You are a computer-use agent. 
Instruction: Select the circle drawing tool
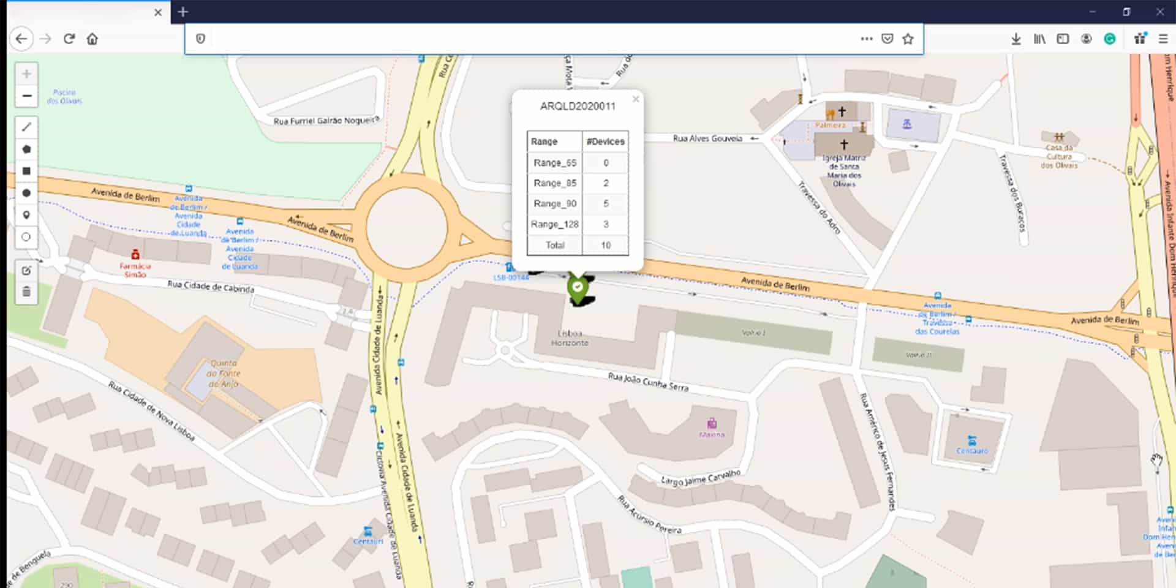[x=26, y=193]
